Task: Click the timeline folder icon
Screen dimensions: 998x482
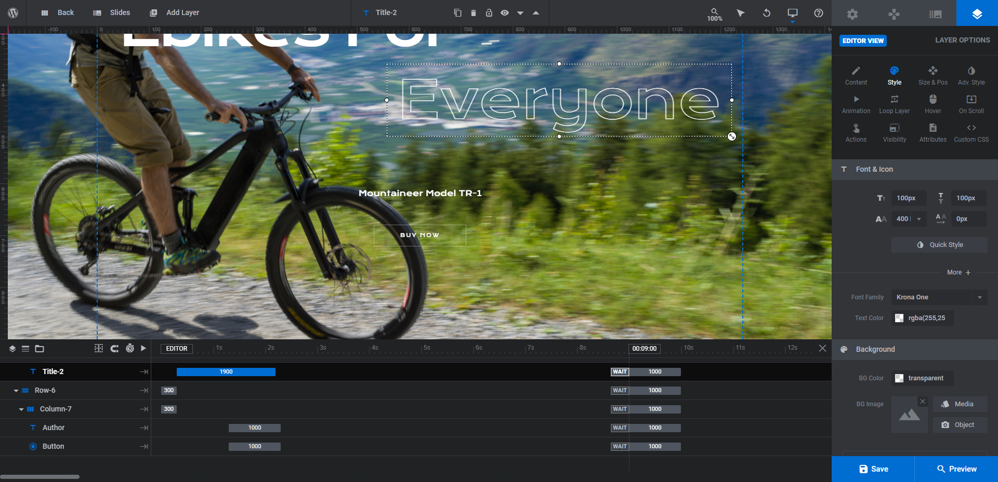Action: coord(40,349)
